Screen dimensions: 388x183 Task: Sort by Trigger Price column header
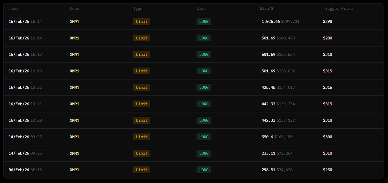338,9
